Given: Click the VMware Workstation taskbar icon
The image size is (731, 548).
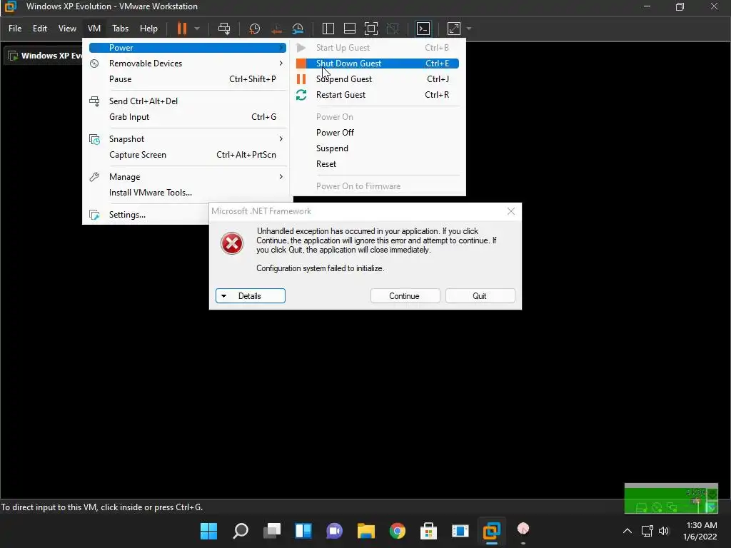Looking at the screenshot, I should (491, 531).
